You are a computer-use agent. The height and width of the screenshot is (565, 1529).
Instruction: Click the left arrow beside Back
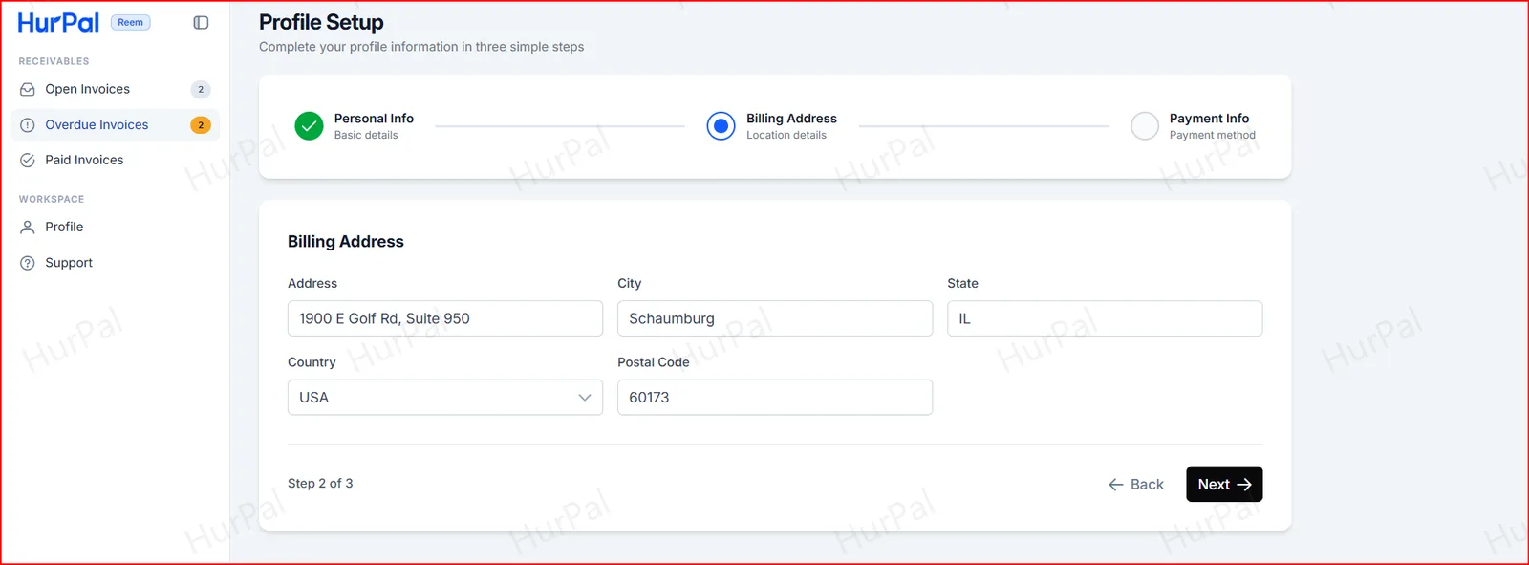1115,485
